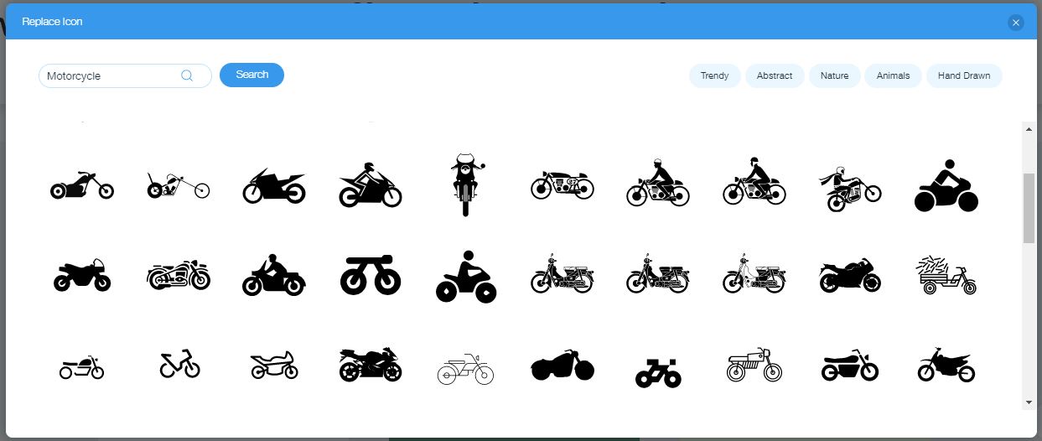Pick the solid dirt bike icon
The image size is (1042, 441).
(946, 365)
